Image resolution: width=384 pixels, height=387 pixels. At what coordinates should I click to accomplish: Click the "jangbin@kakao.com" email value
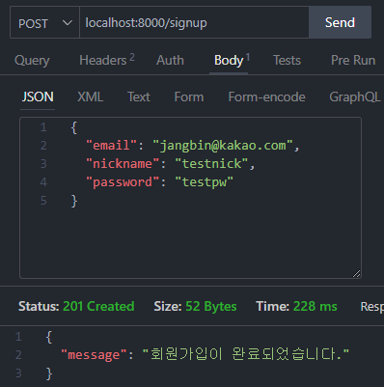(223, 146)
